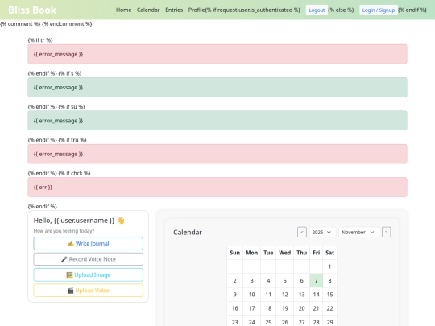
Task: Click the Login / Signup button
Action: tap(379, 10)
